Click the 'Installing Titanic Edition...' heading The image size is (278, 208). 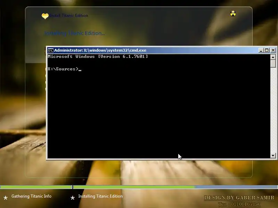(x=74, y=33)
